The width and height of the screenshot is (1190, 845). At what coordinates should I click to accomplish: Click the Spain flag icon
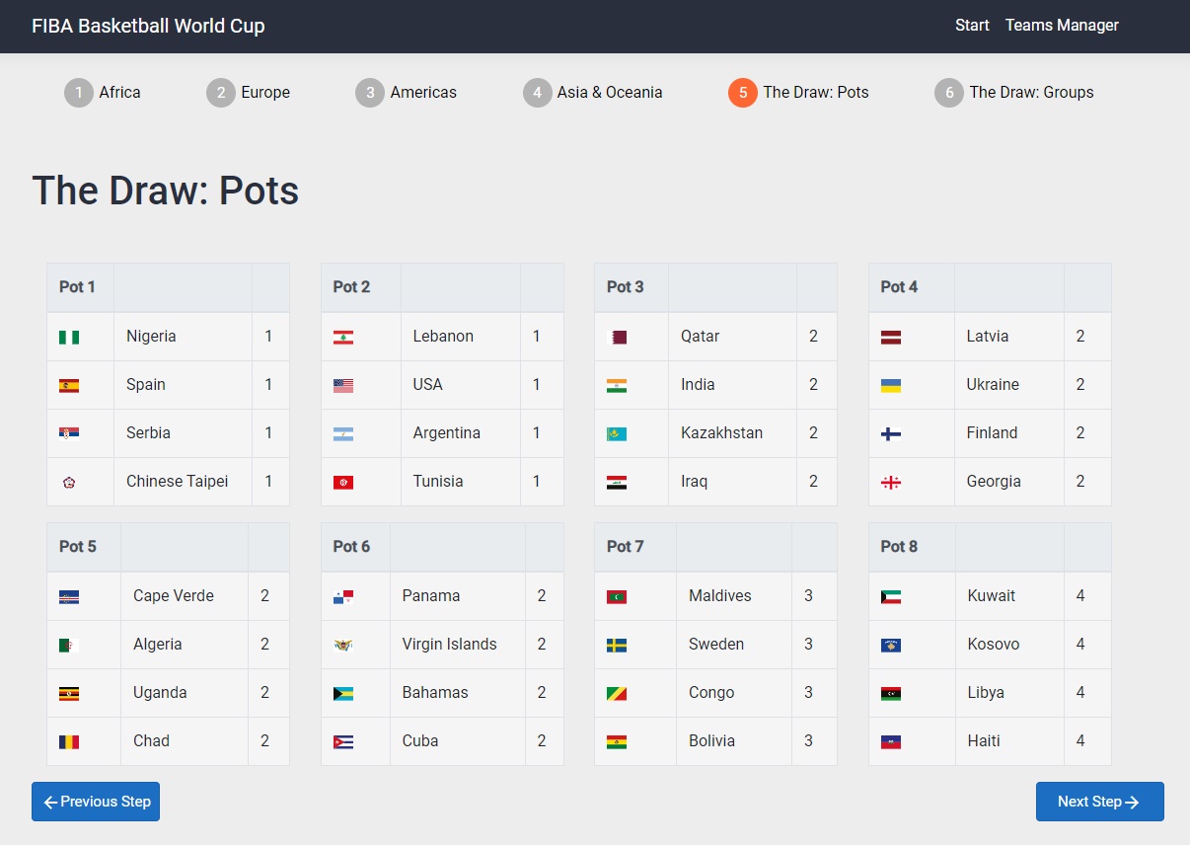pyautogui.click(x=69, y=385)
